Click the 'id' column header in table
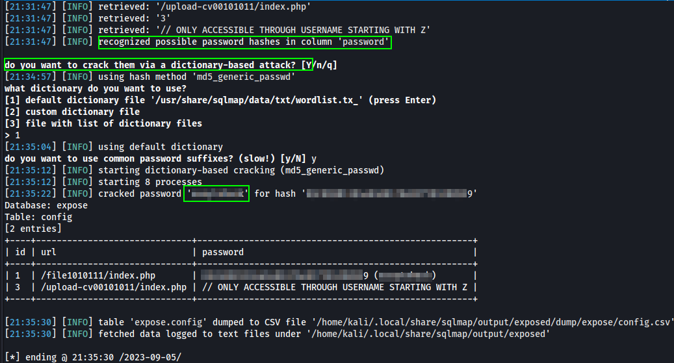This screenshot has height=363, width=674. (20, 252)
